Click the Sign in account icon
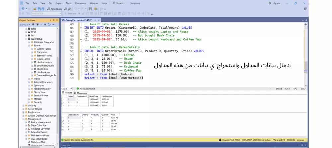Image resolution: width=332 pixels, height=148 pixels. pyautogui.click(x=270, y=3)
